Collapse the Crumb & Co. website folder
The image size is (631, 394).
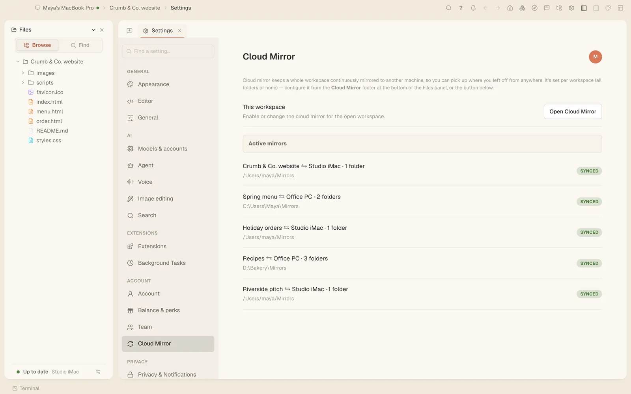click(18, 61)
